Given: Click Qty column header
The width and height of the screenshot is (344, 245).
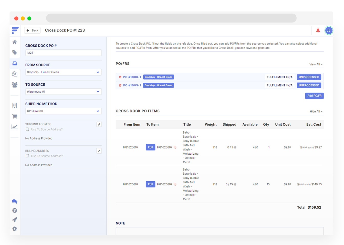Looking at the screenshot, I should click(x=266, y=124).
